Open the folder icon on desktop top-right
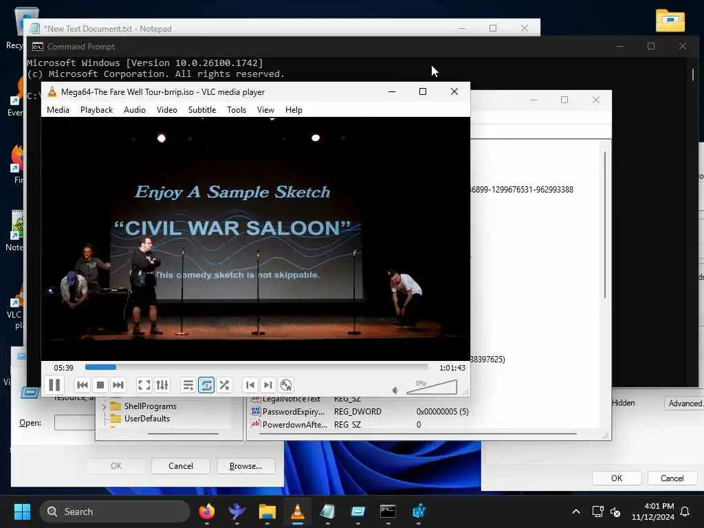Image resolution: width=704 pixels, height=528 pixels. [x=670, y=21]
